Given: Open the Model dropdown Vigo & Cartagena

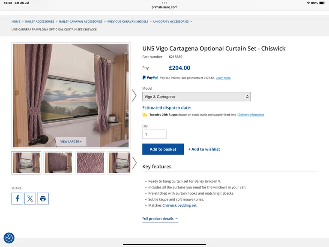Looking at the screenshot, I should (x=196, y=97).
